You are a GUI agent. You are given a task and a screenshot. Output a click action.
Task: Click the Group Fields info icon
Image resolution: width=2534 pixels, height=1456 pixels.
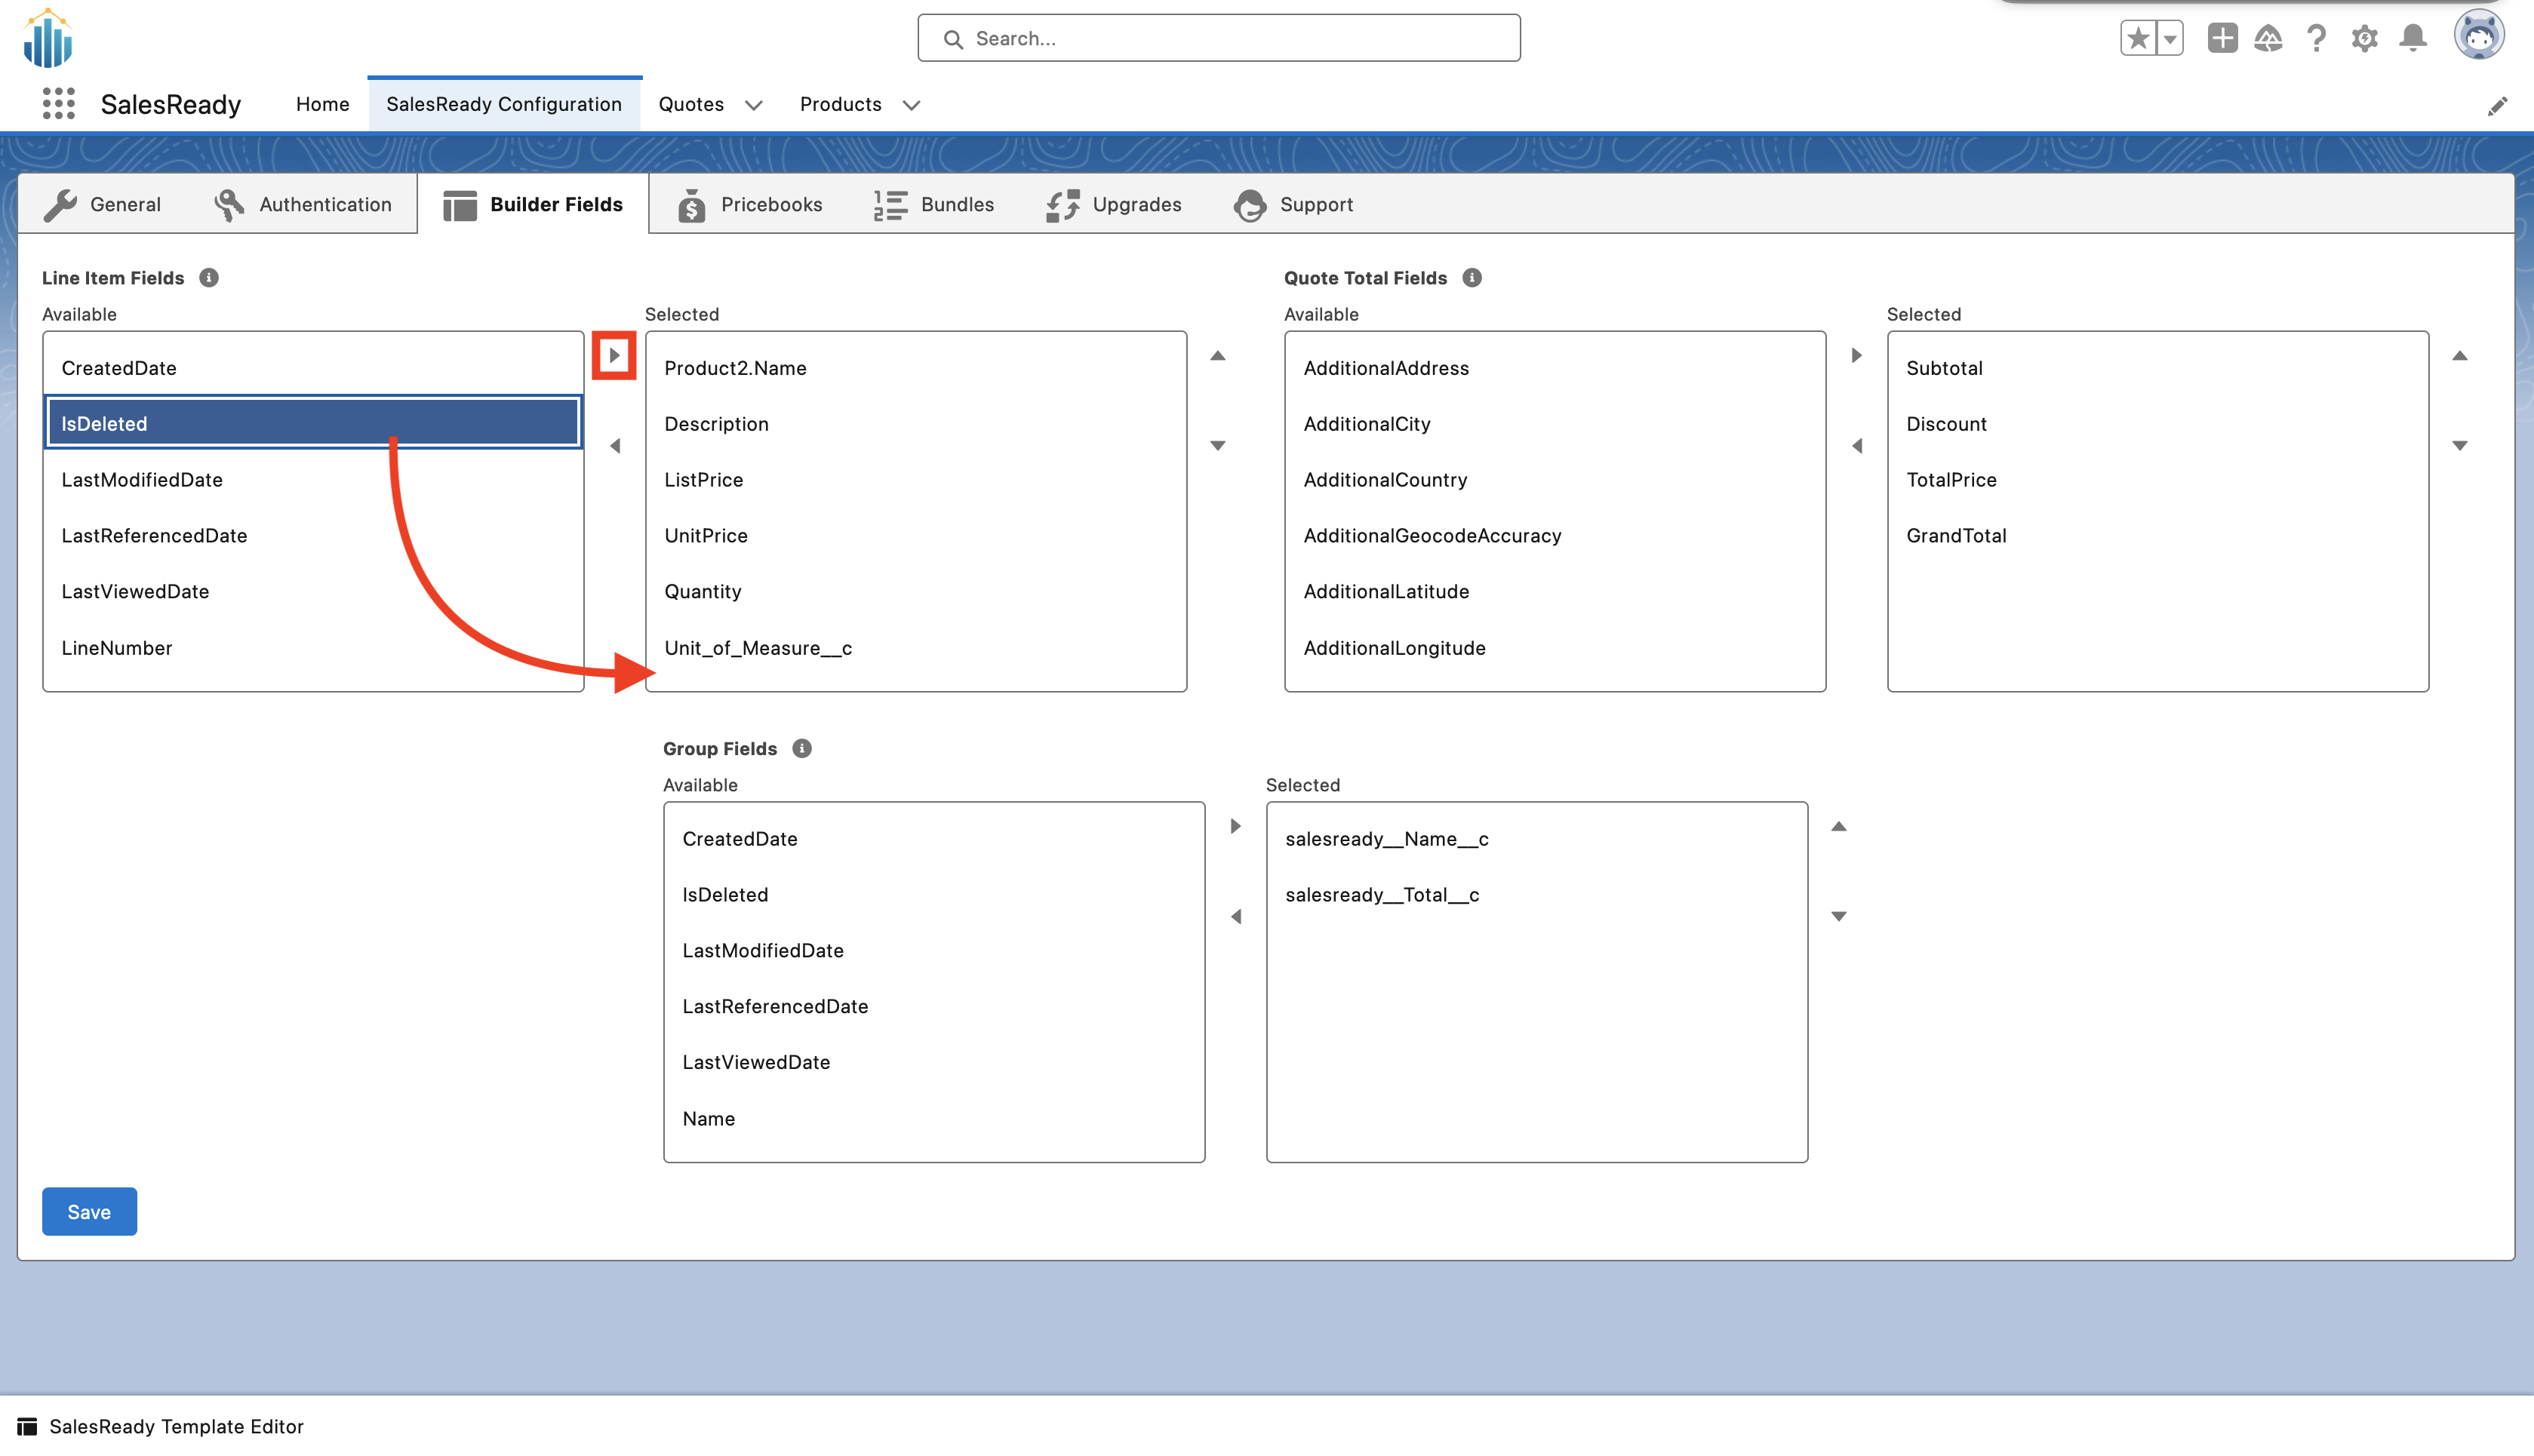click(801, 748)
